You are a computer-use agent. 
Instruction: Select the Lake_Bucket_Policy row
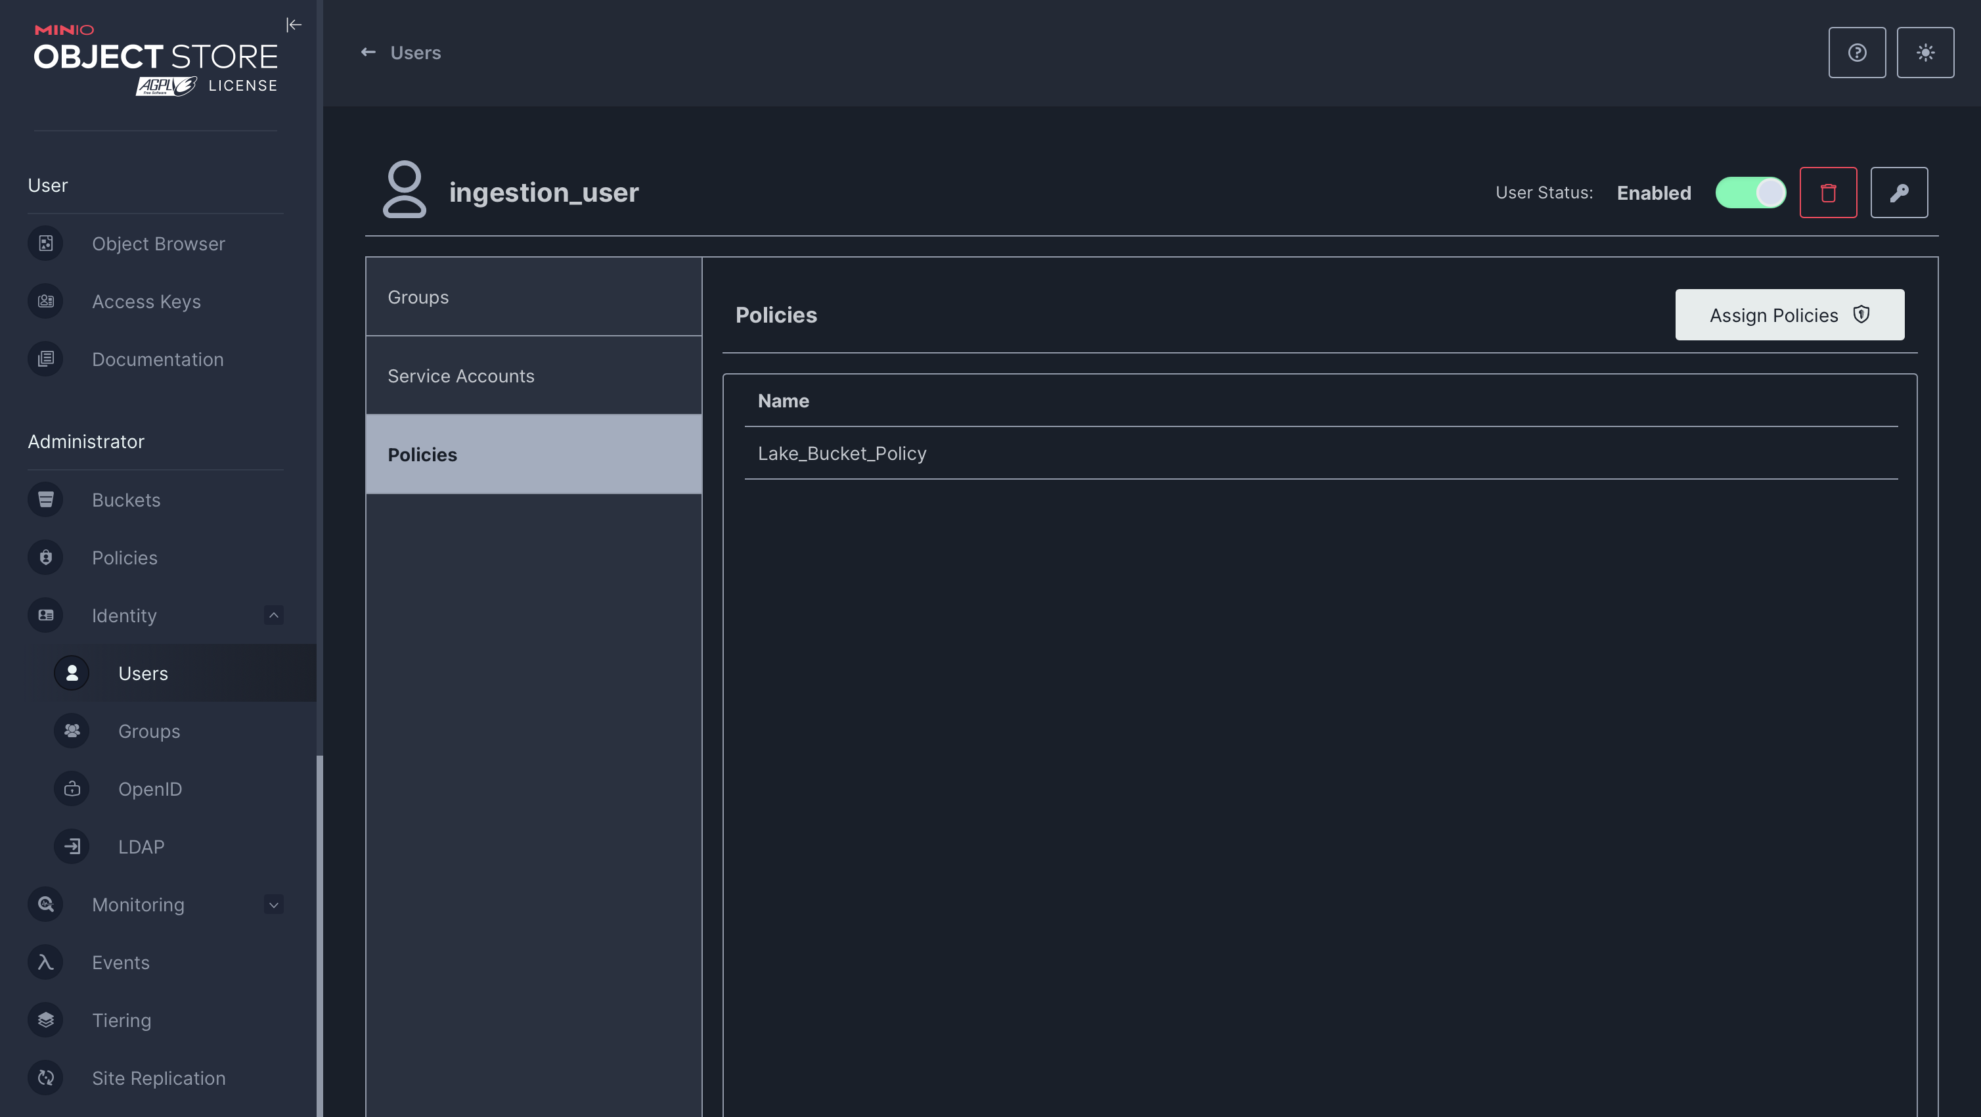click(1321, 454)
